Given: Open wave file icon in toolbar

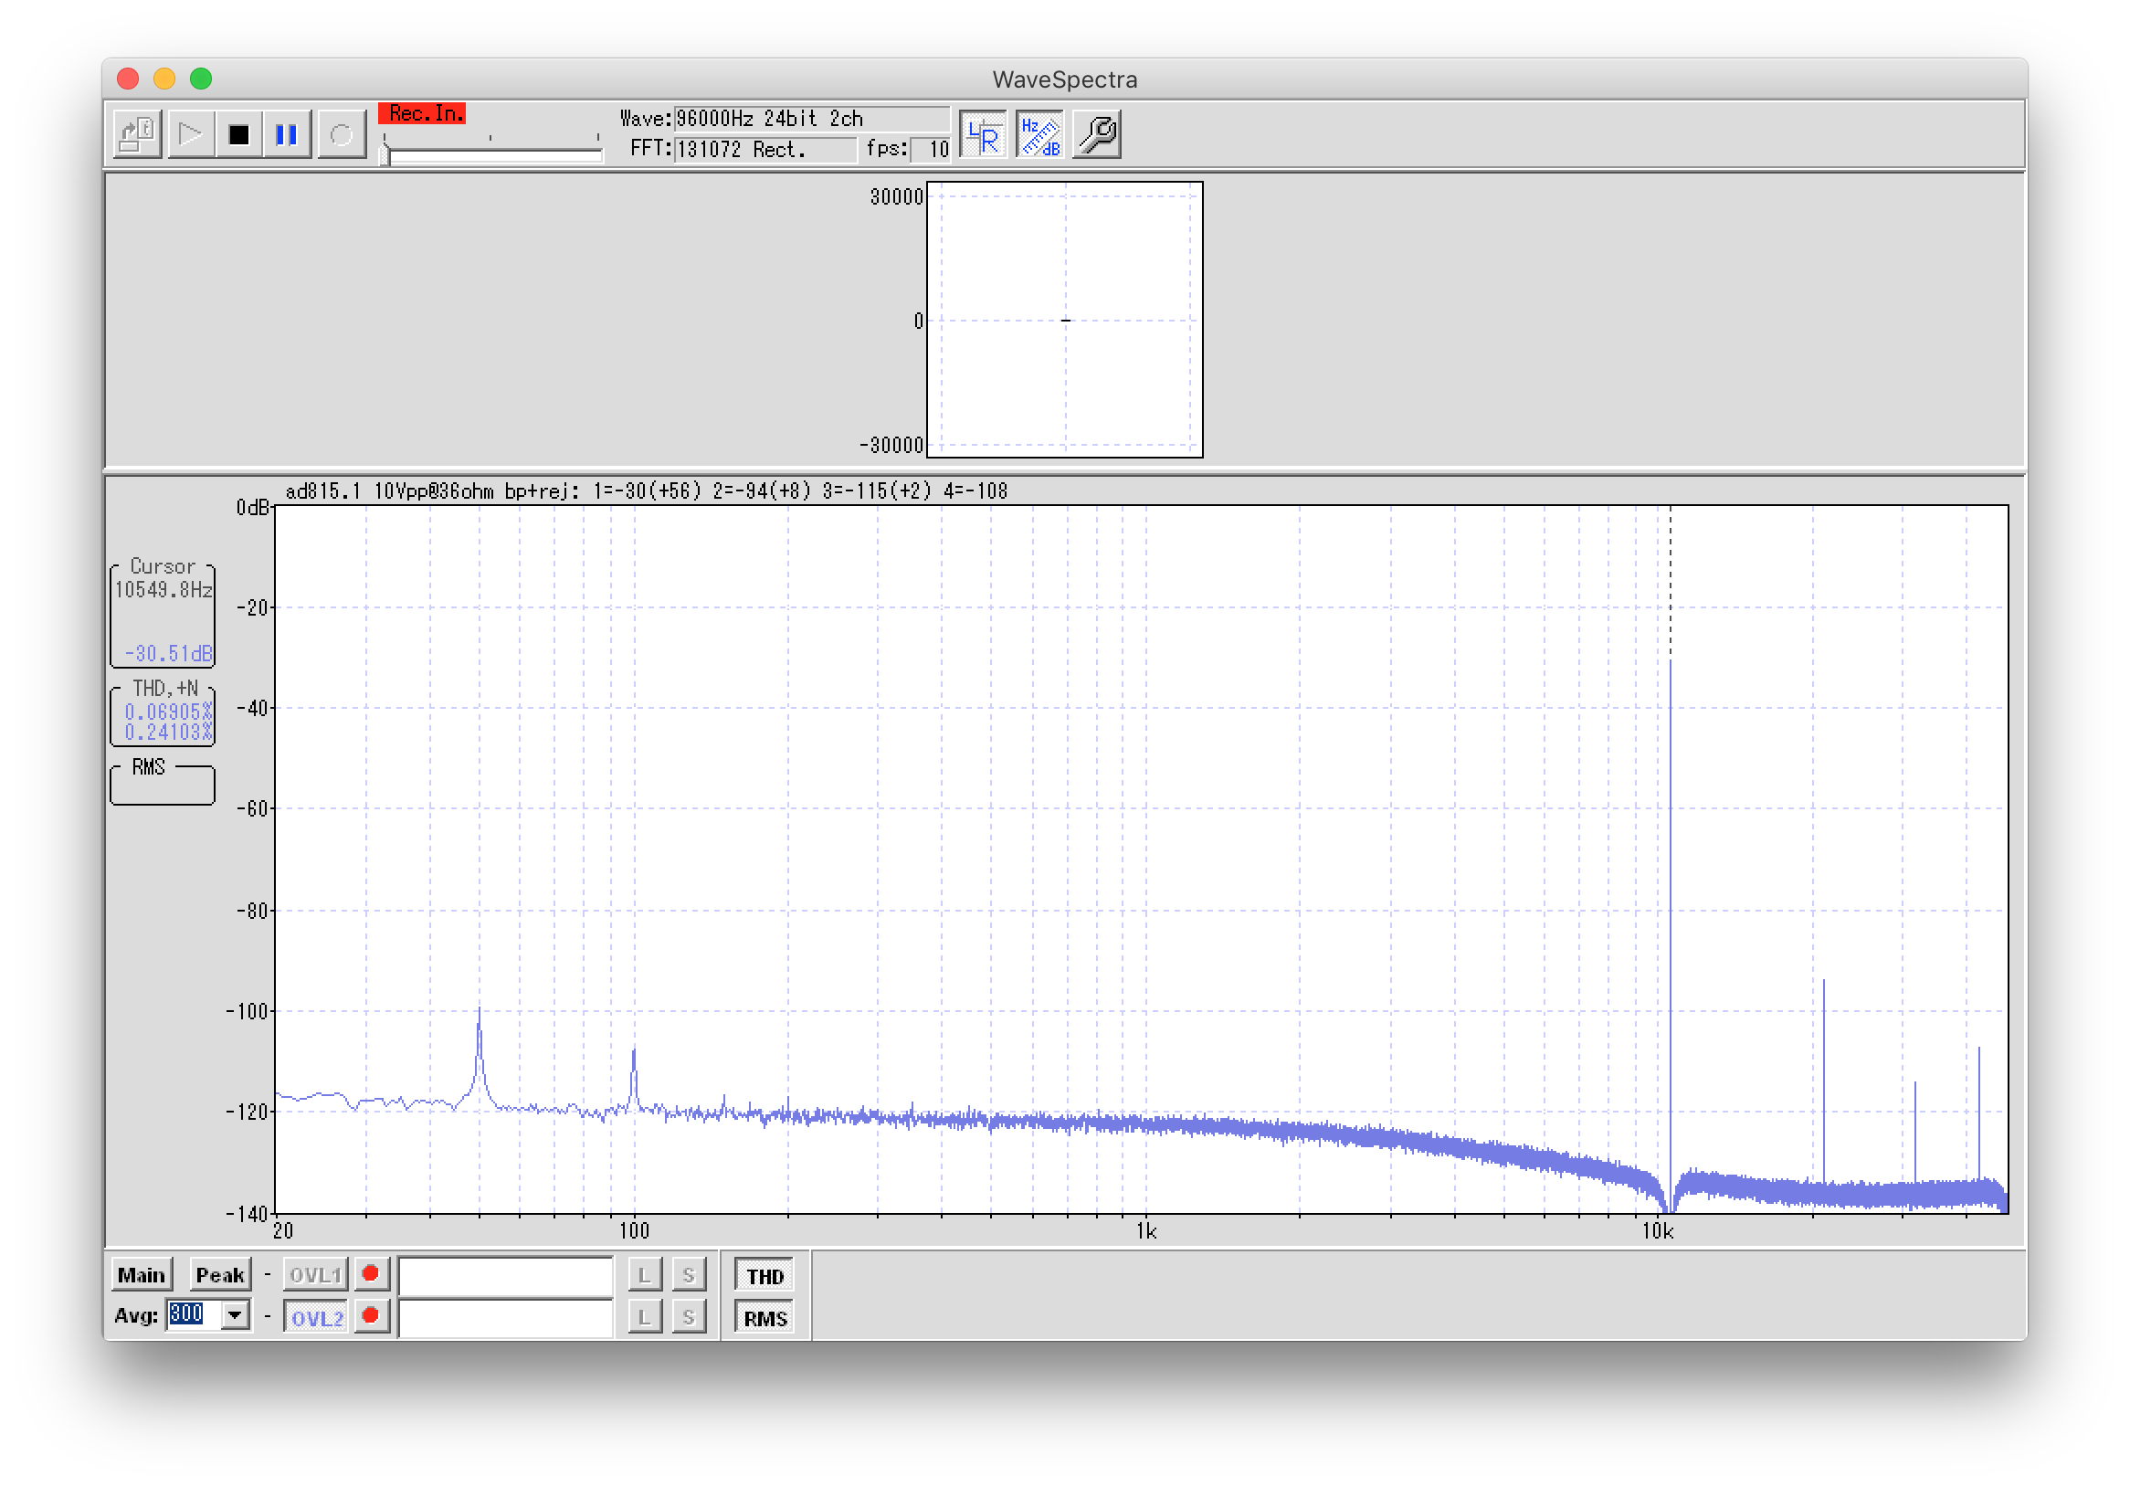Looking at the screenshot, I should tap(137, 135).
